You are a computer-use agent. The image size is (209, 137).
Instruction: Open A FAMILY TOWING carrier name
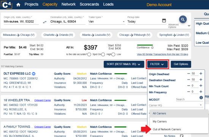(x=18, y=127)
